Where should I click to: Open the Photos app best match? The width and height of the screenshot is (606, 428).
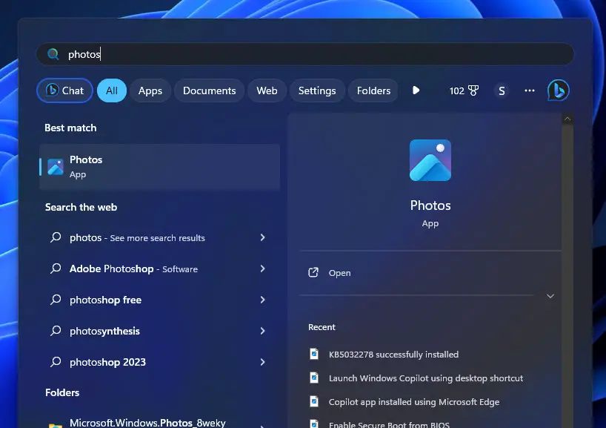(159, 167)
